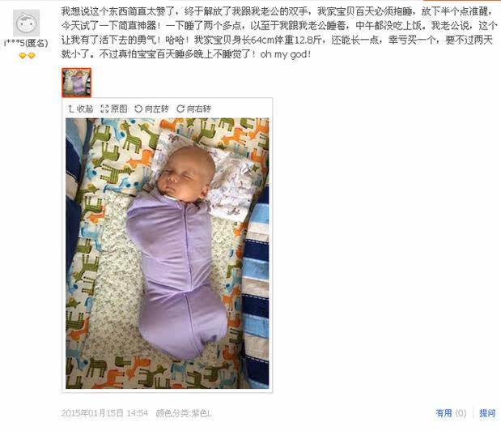Click the review text paragraph
Viewport: 501px width, 431px height.
pyautogui.click(x=279, y=33)
